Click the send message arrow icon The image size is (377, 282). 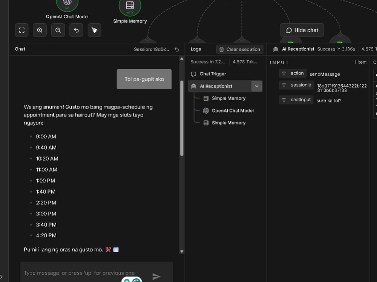click(156, 276)
